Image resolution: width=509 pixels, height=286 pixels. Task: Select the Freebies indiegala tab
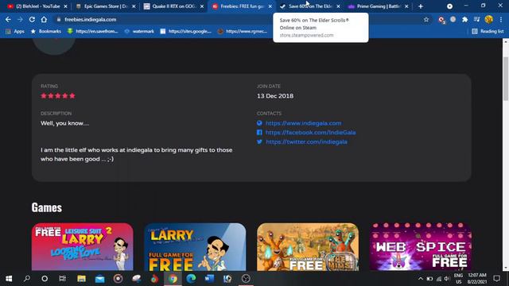click(241, 6)
